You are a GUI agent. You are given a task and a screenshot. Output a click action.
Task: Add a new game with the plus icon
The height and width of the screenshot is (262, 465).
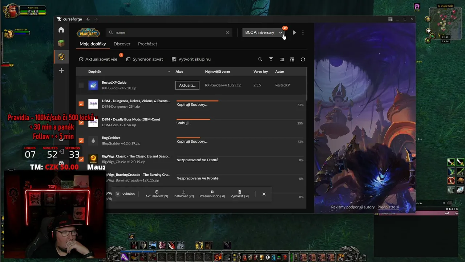point(61,70)
